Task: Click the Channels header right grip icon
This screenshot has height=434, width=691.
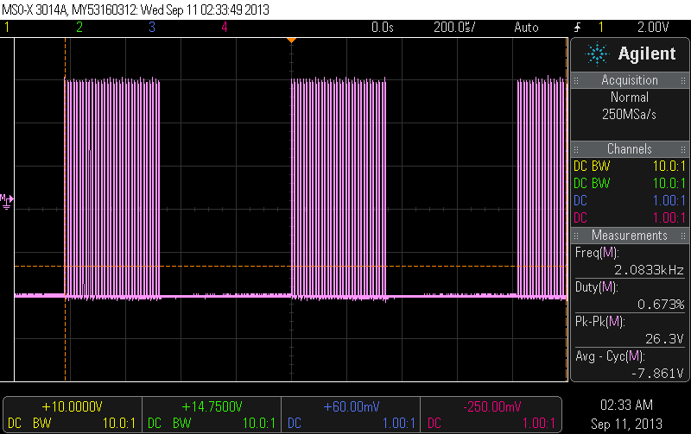Action: (x=683, y=149)
